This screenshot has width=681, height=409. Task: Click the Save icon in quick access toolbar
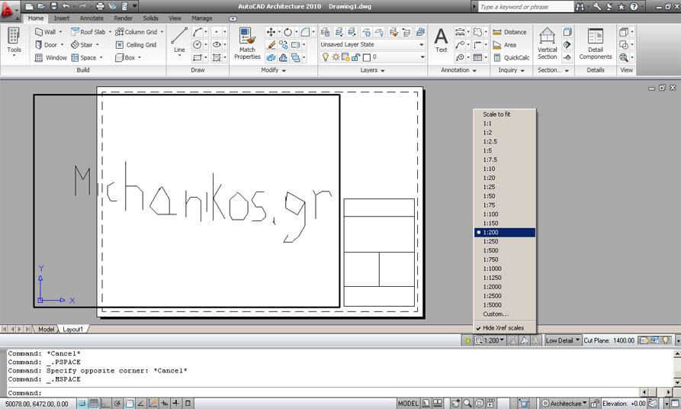(53, 6)
